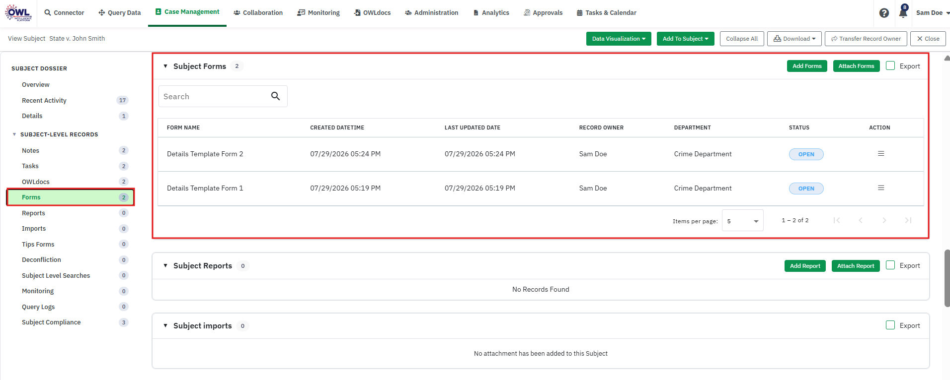Sort by the Form Name column header
The image size is (950, 380).
coord(183,127)
